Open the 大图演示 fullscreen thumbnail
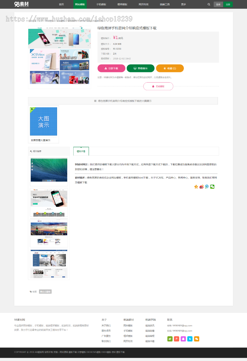This screenshot has width=247, height=361. tap(43, 121)
